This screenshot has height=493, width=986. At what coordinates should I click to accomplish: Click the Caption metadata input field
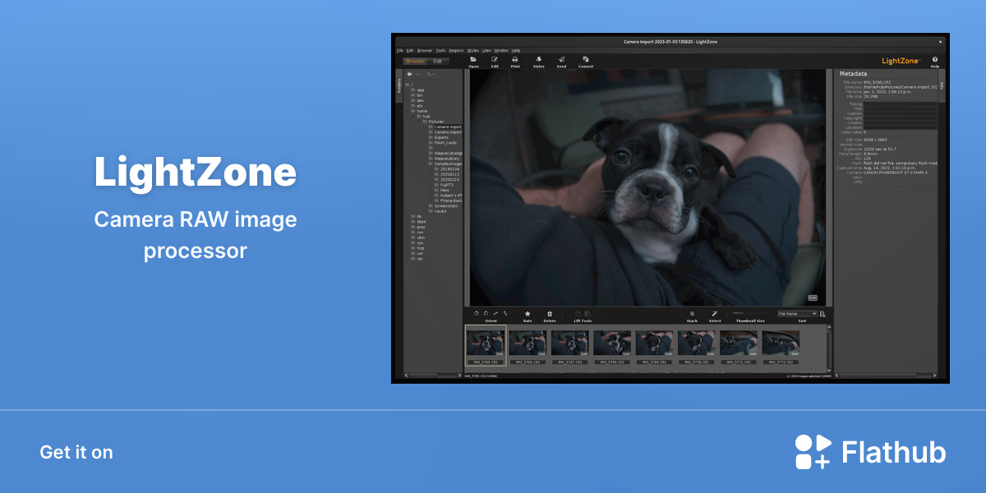coord(900,113)
